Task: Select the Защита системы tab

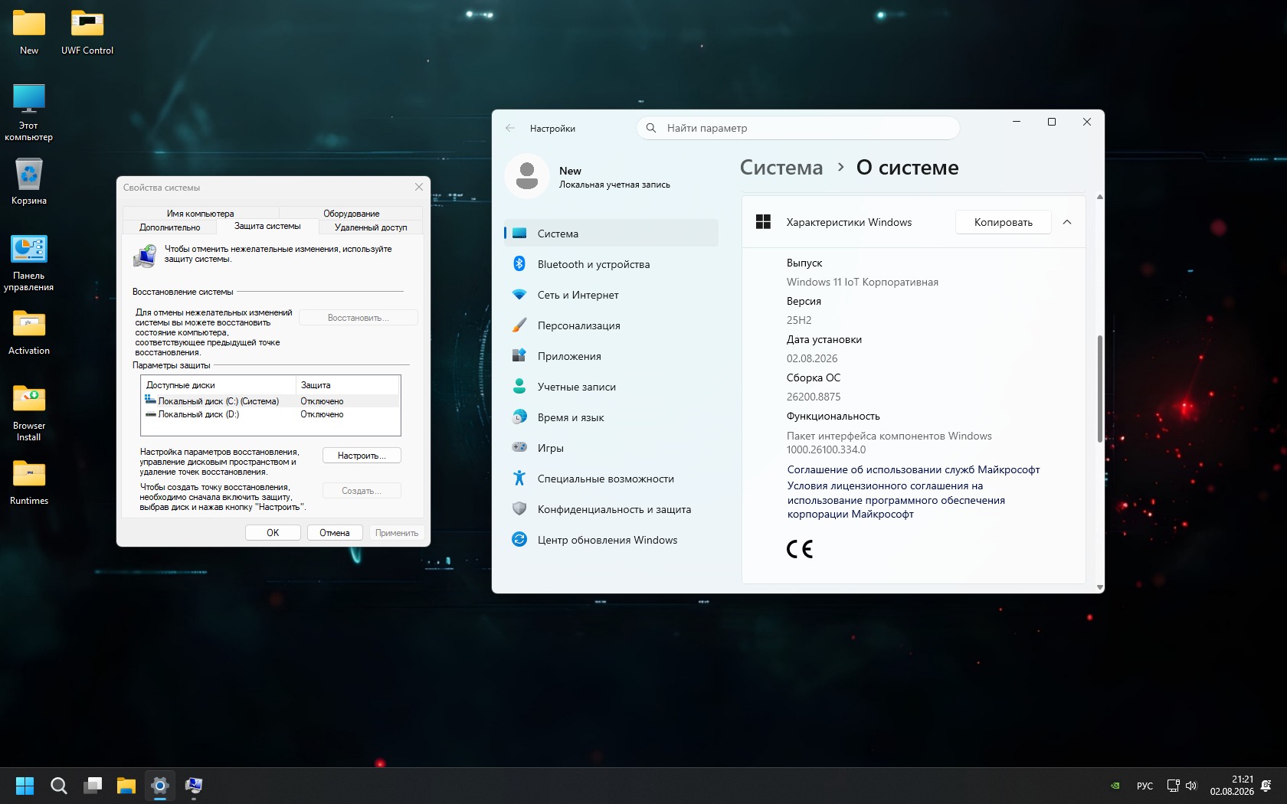Action: (x=267, y=227)
